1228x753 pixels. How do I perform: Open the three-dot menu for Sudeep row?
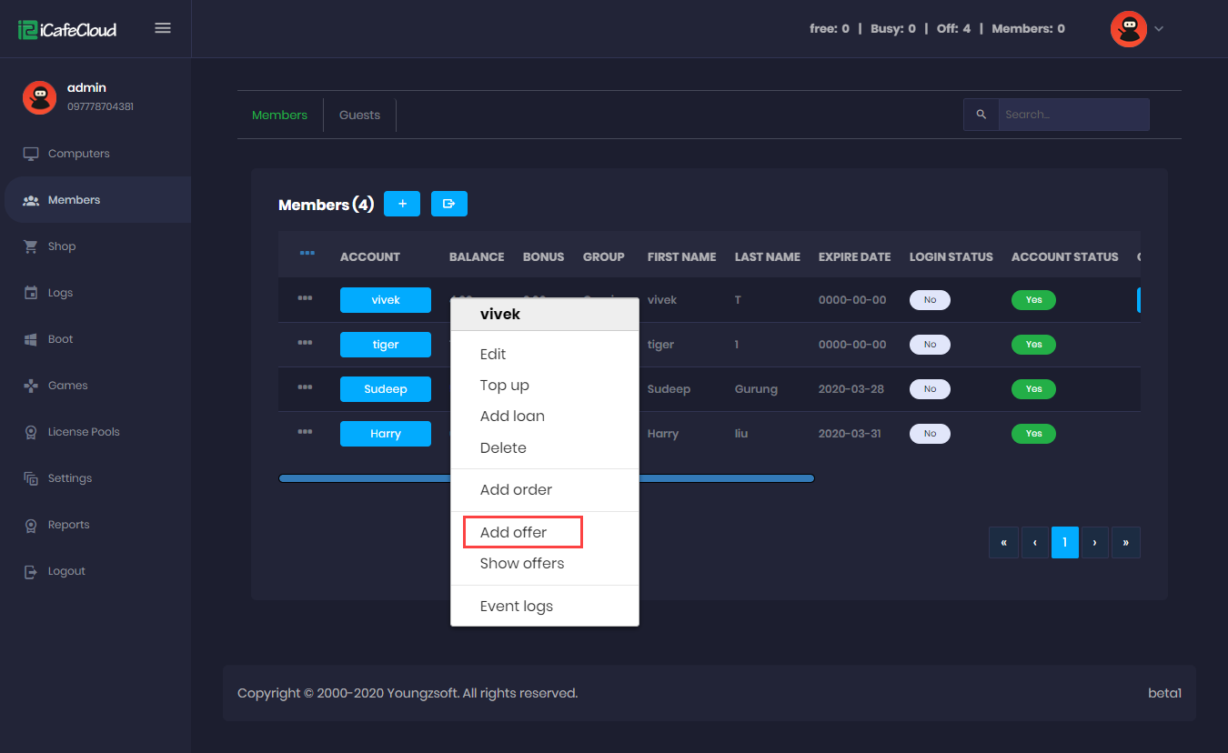305,387
